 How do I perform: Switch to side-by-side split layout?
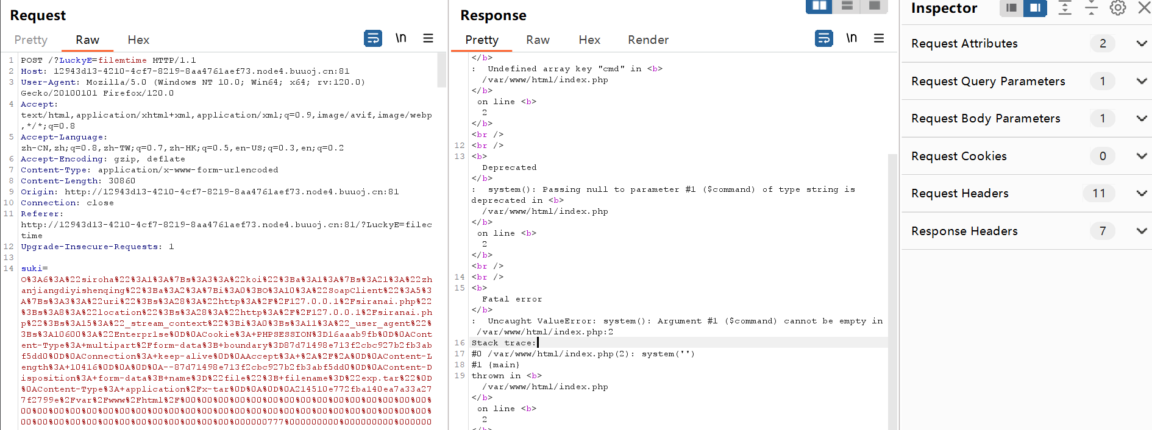[819, 6]
